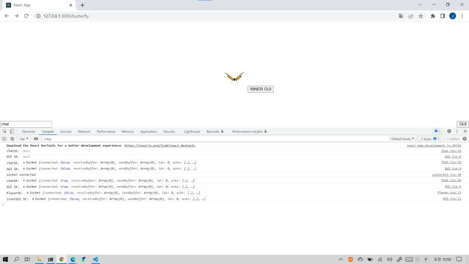Expand GUI SK Socket with connected true
Viewport: 469px width, 264px height.
click(x=24, y=187)
